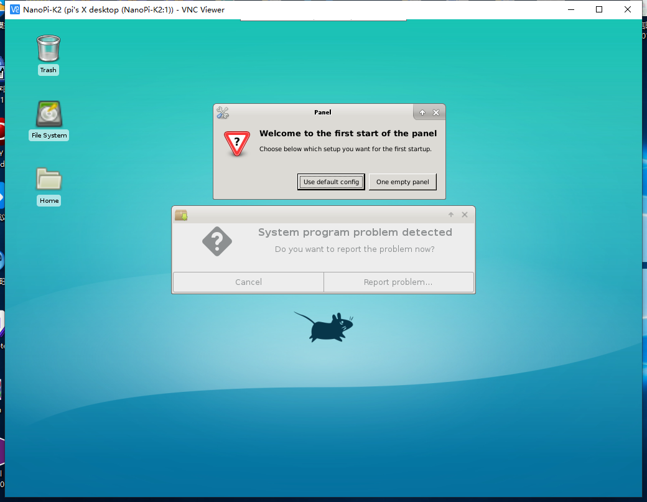This screenshot has height=502, width=647.
Task: Open the File System icon on the desktop
Action: [x=48, y=114]
